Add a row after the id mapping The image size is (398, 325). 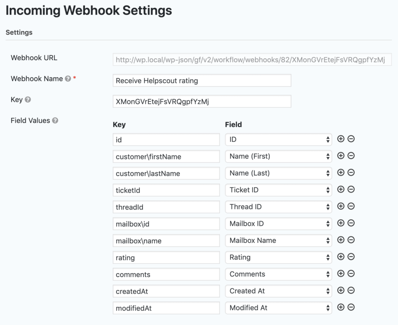[340, 139]
